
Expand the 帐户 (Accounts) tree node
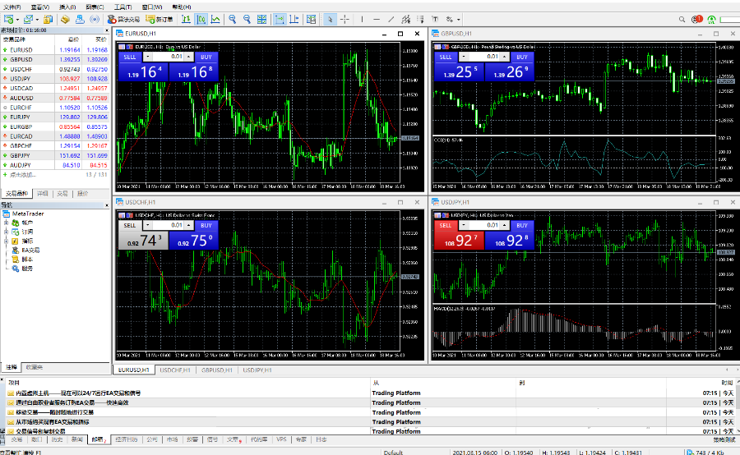pos(6,223)
